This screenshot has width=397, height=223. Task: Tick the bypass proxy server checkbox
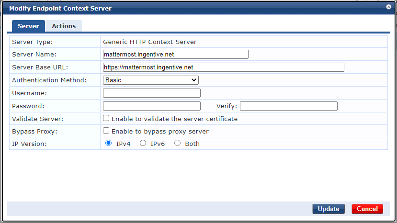(106, 131)
